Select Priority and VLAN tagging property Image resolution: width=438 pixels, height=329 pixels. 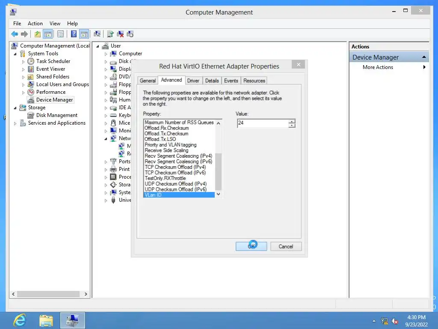(x=170, y=145)
